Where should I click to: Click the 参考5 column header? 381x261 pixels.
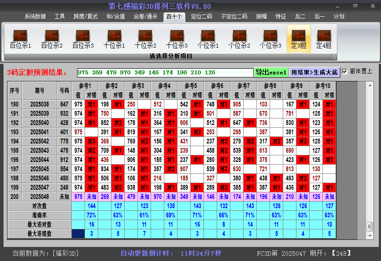(x=191, y=86)
